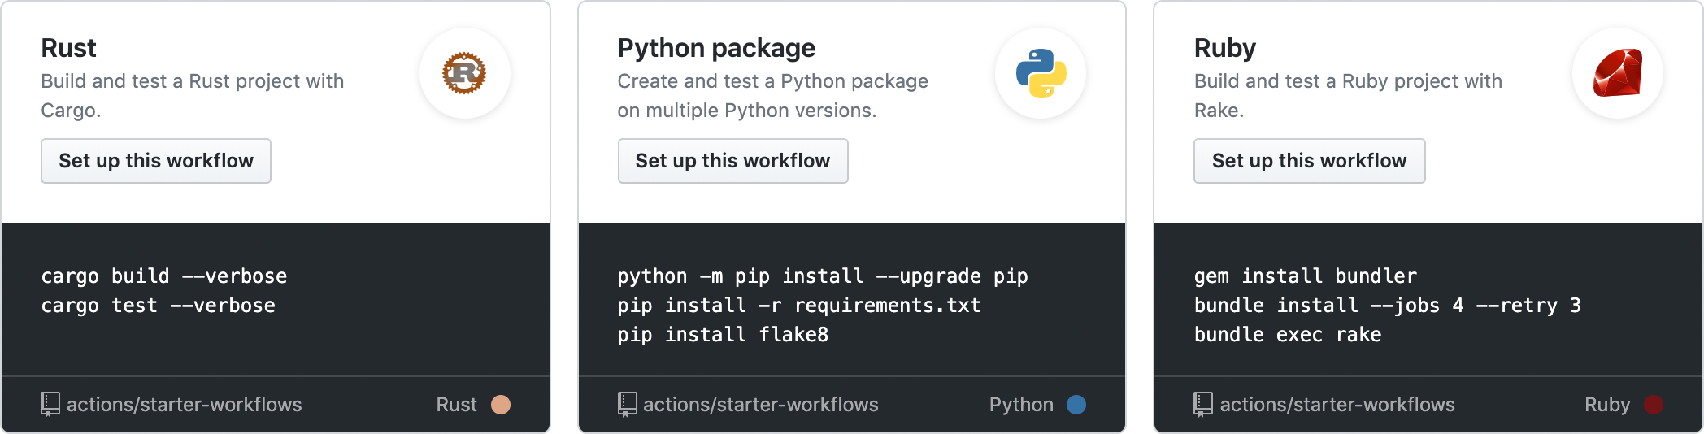1704x434 pixels.
Task: Click the 'bundle exec rake' code line
Action: tap(1288, 335)
